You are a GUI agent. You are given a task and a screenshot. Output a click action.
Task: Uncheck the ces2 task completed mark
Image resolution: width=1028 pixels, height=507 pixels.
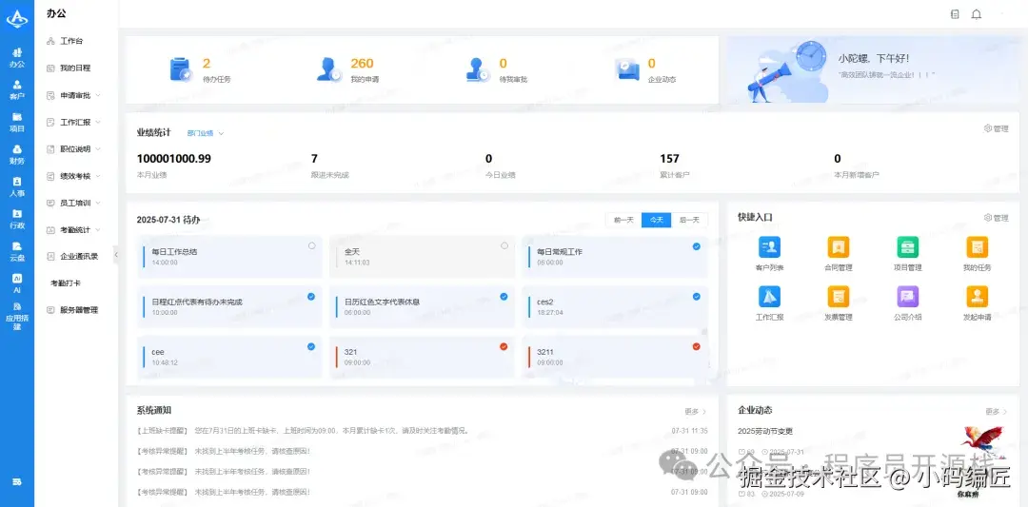coord(696,296)
